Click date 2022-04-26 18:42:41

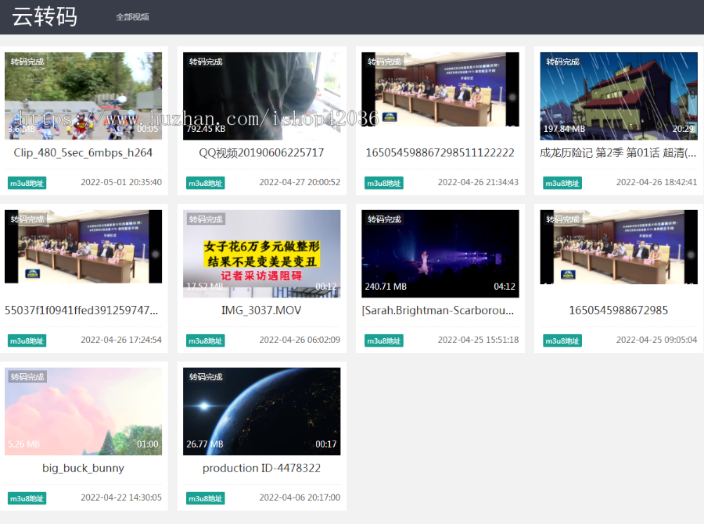point(656,182)
